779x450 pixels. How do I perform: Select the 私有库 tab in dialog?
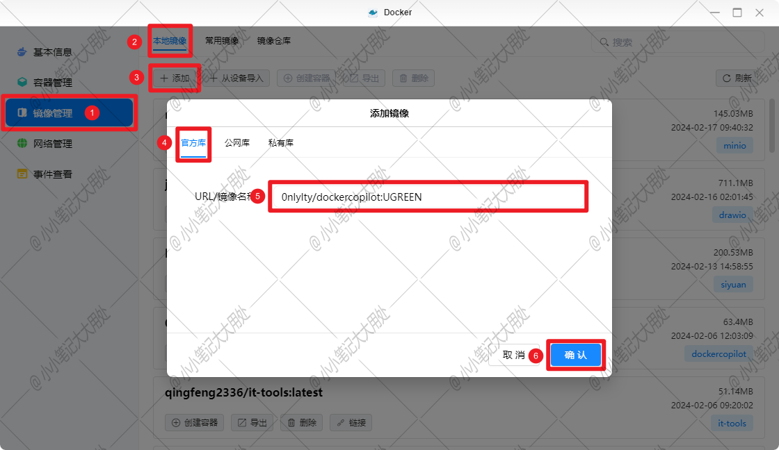(x=281, y=143)
